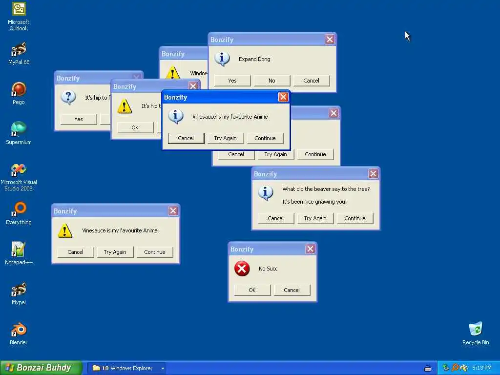Click the "No Succ" message text
Screen dimensions: 500x375
coord(268,269)
